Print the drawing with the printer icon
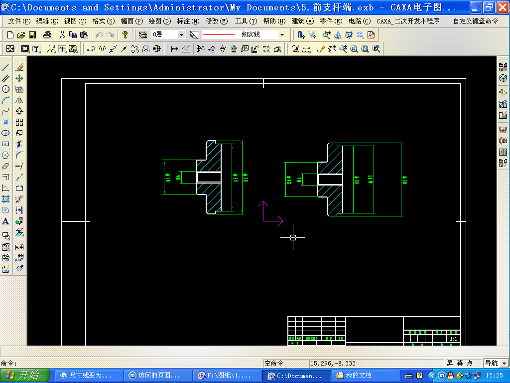510x383 pixels. click(x=47, y=35)
